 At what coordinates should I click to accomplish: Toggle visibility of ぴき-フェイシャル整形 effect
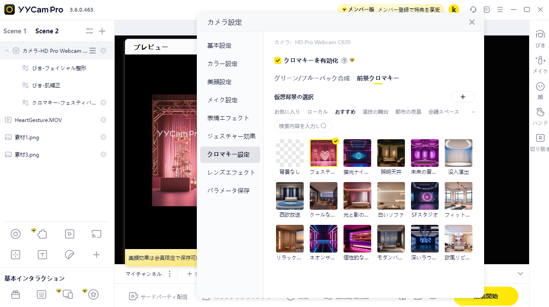[x=25, y=68]
